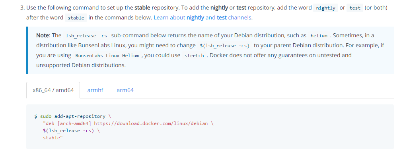This screenshot has width=403, height=154.
Task: Click the BunsenLabs Linux Helium code snippet
Action: click(107, 56)
